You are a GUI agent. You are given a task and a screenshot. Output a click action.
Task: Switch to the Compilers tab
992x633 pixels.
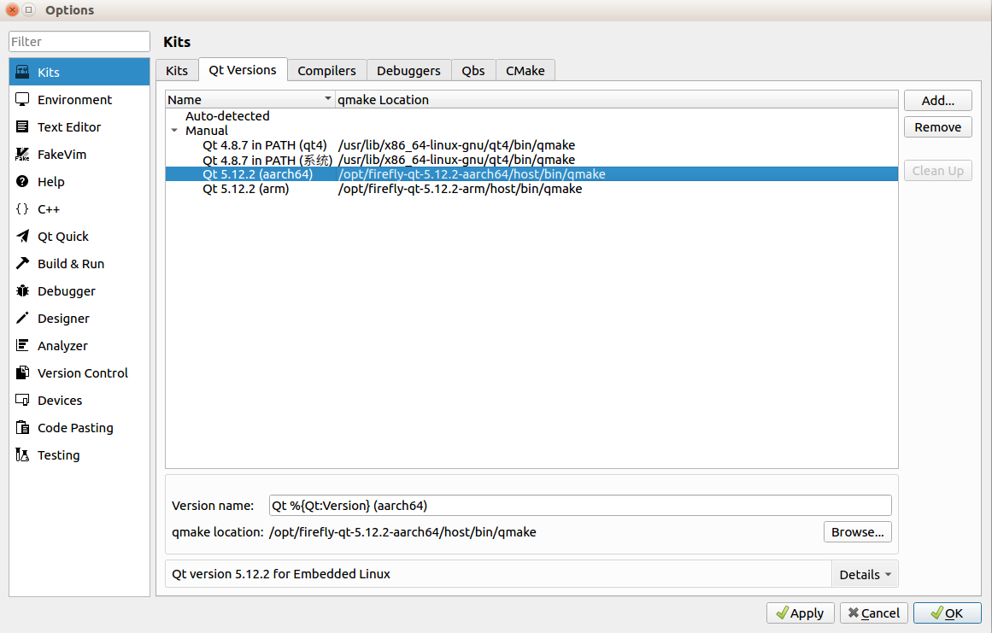pos(326,71)
